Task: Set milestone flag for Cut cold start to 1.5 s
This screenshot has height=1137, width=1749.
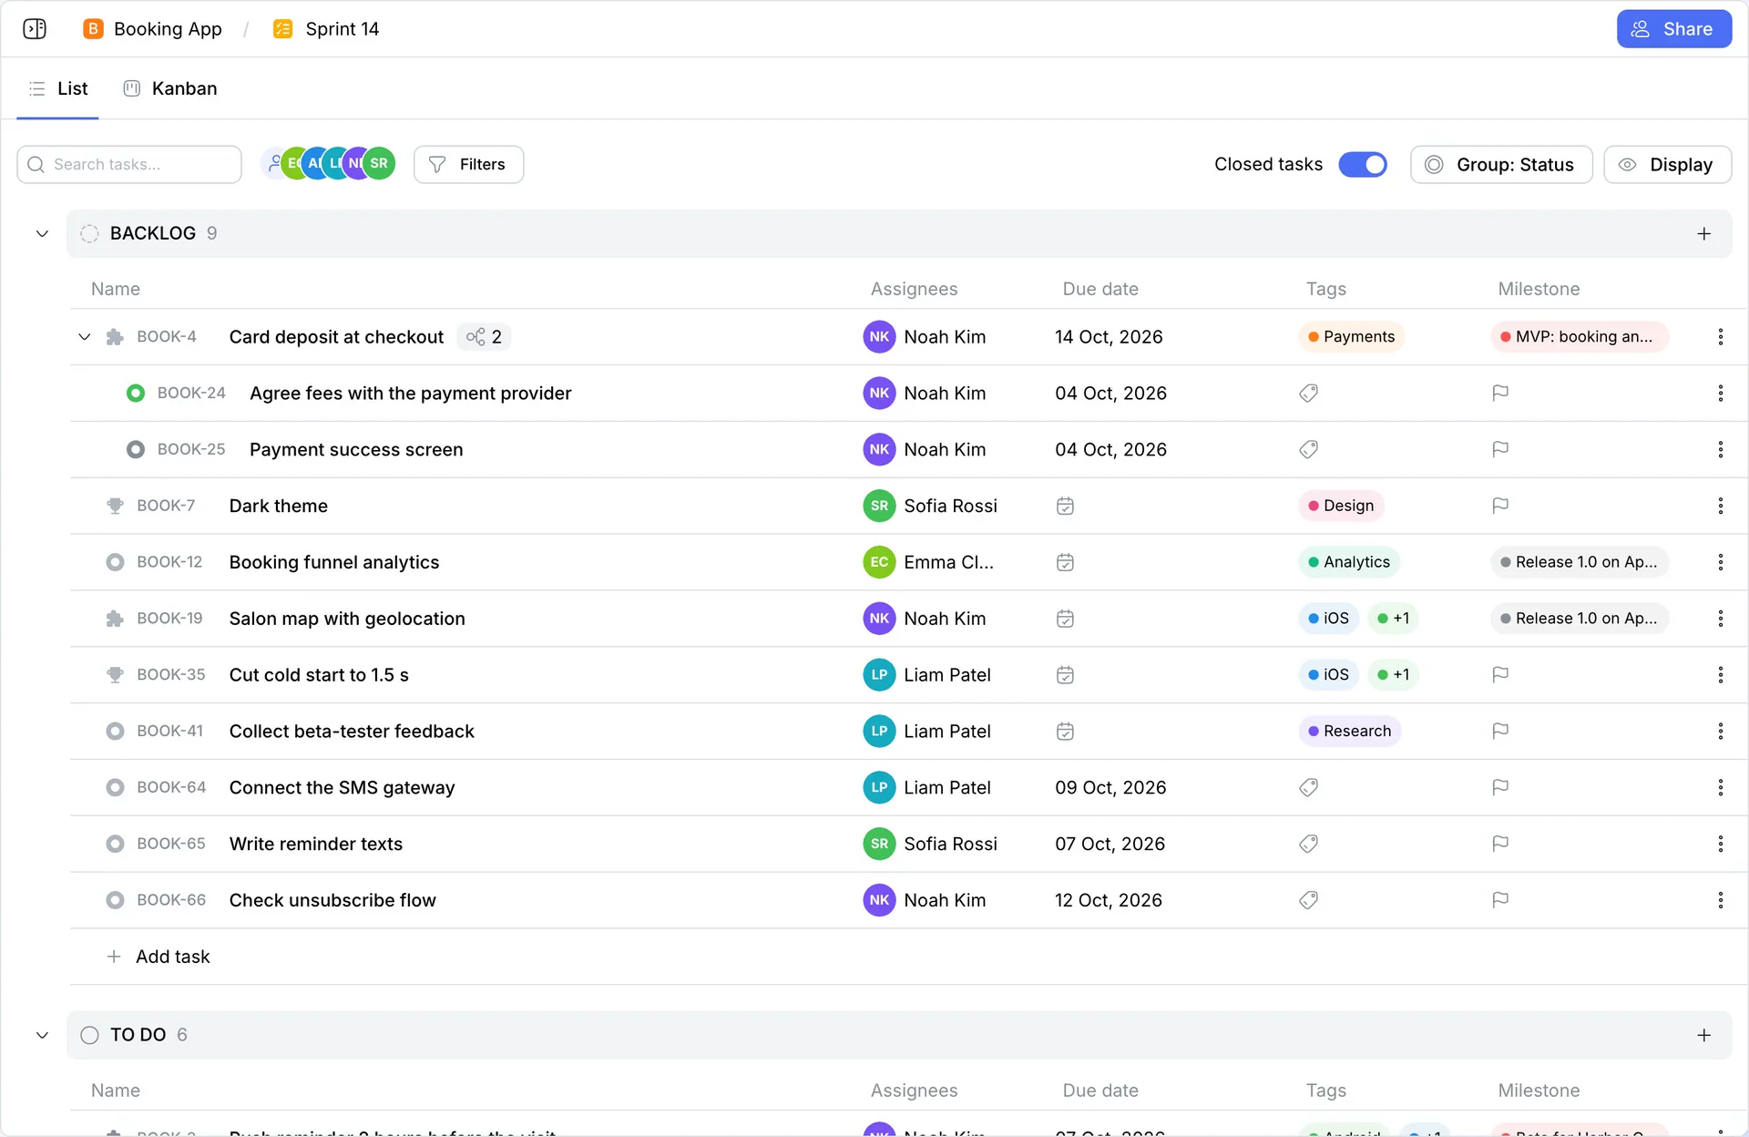Action: click(1500, 675)
